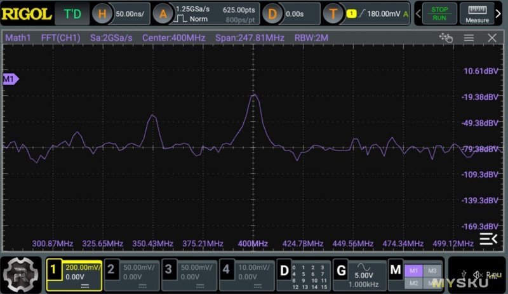Open the Delay D settings icon
Image resolution: width=508 pixels, height=294 pixels.
(x=272, y=13)
